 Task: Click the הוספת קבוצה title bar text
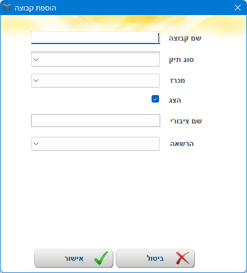pos(35,8)
